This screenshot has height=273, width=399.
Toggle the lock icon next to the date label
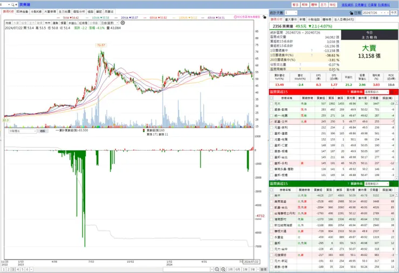point(352,13)
